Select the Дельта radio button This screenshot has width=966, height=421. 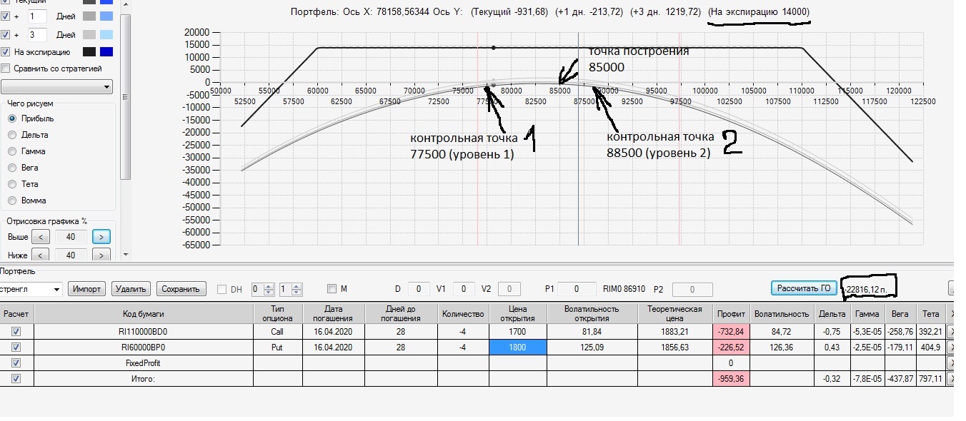tap(12, 135)
